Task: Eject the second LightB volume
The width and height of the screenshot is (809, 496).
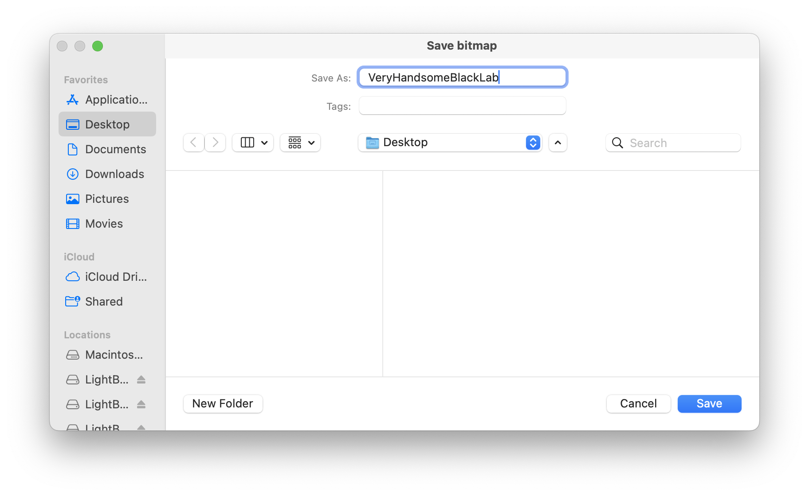Action: [141, 404]
